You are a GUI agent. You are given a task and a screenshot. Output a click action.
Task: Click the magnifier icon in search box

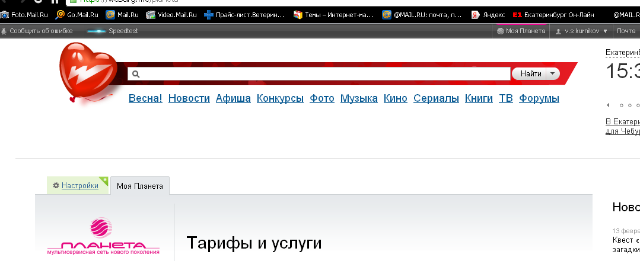pos(136,74)
